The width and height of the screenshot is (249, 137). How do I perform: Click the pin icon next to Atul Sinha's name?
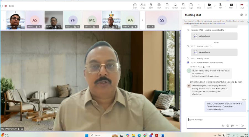tap(22, 129)
